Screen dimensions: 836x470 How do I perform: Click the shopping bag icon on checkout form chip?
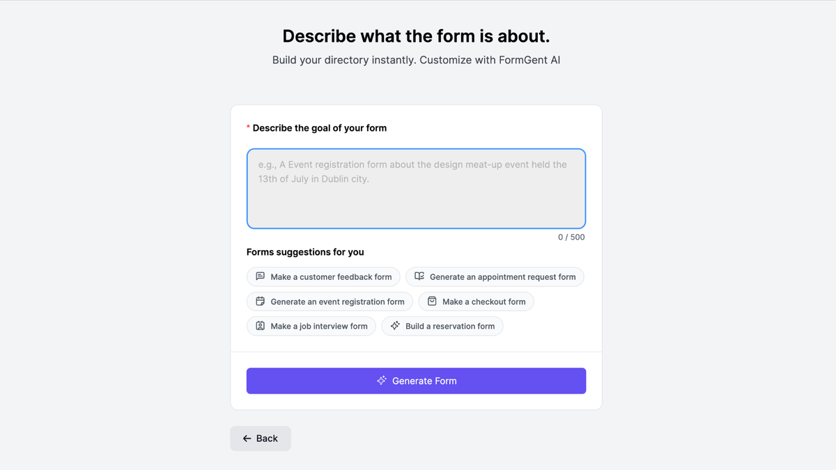[x=432, y=301]
